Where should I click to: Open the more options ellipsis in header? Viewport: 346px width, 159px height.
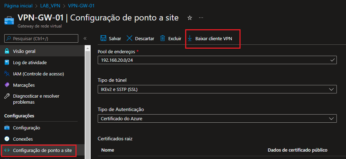pyautogui.click(x=201, y=18)
